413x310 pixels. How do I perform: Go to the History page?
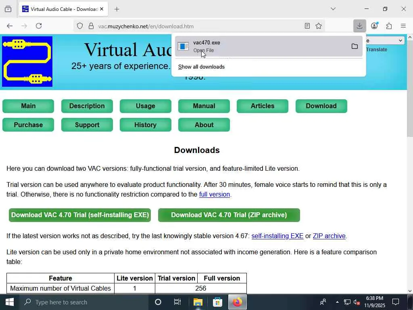[x=145, y=125]
